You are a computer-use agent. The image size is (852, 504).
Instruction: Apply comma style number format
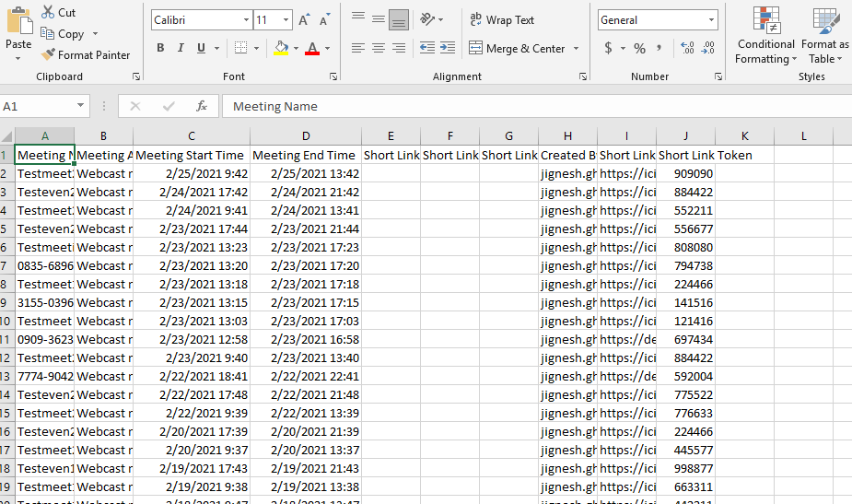659,48
